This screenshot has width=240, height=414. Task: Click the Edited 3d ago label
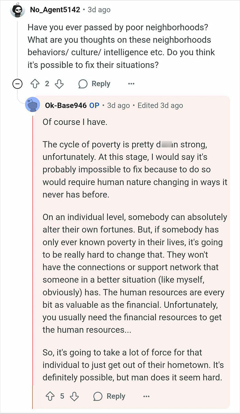pos(159,105)
